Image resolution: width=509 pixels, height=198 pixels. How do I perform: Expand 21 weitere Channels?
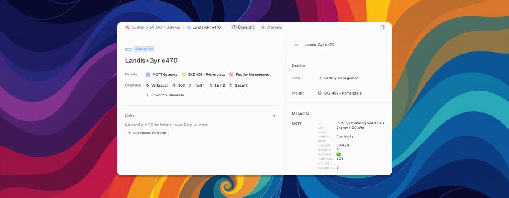165,95
